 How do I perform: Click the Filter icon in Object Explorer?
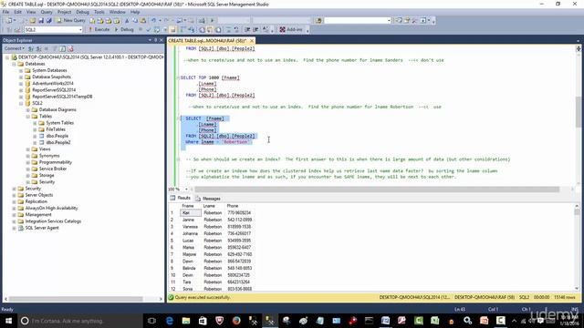[55, 48]
